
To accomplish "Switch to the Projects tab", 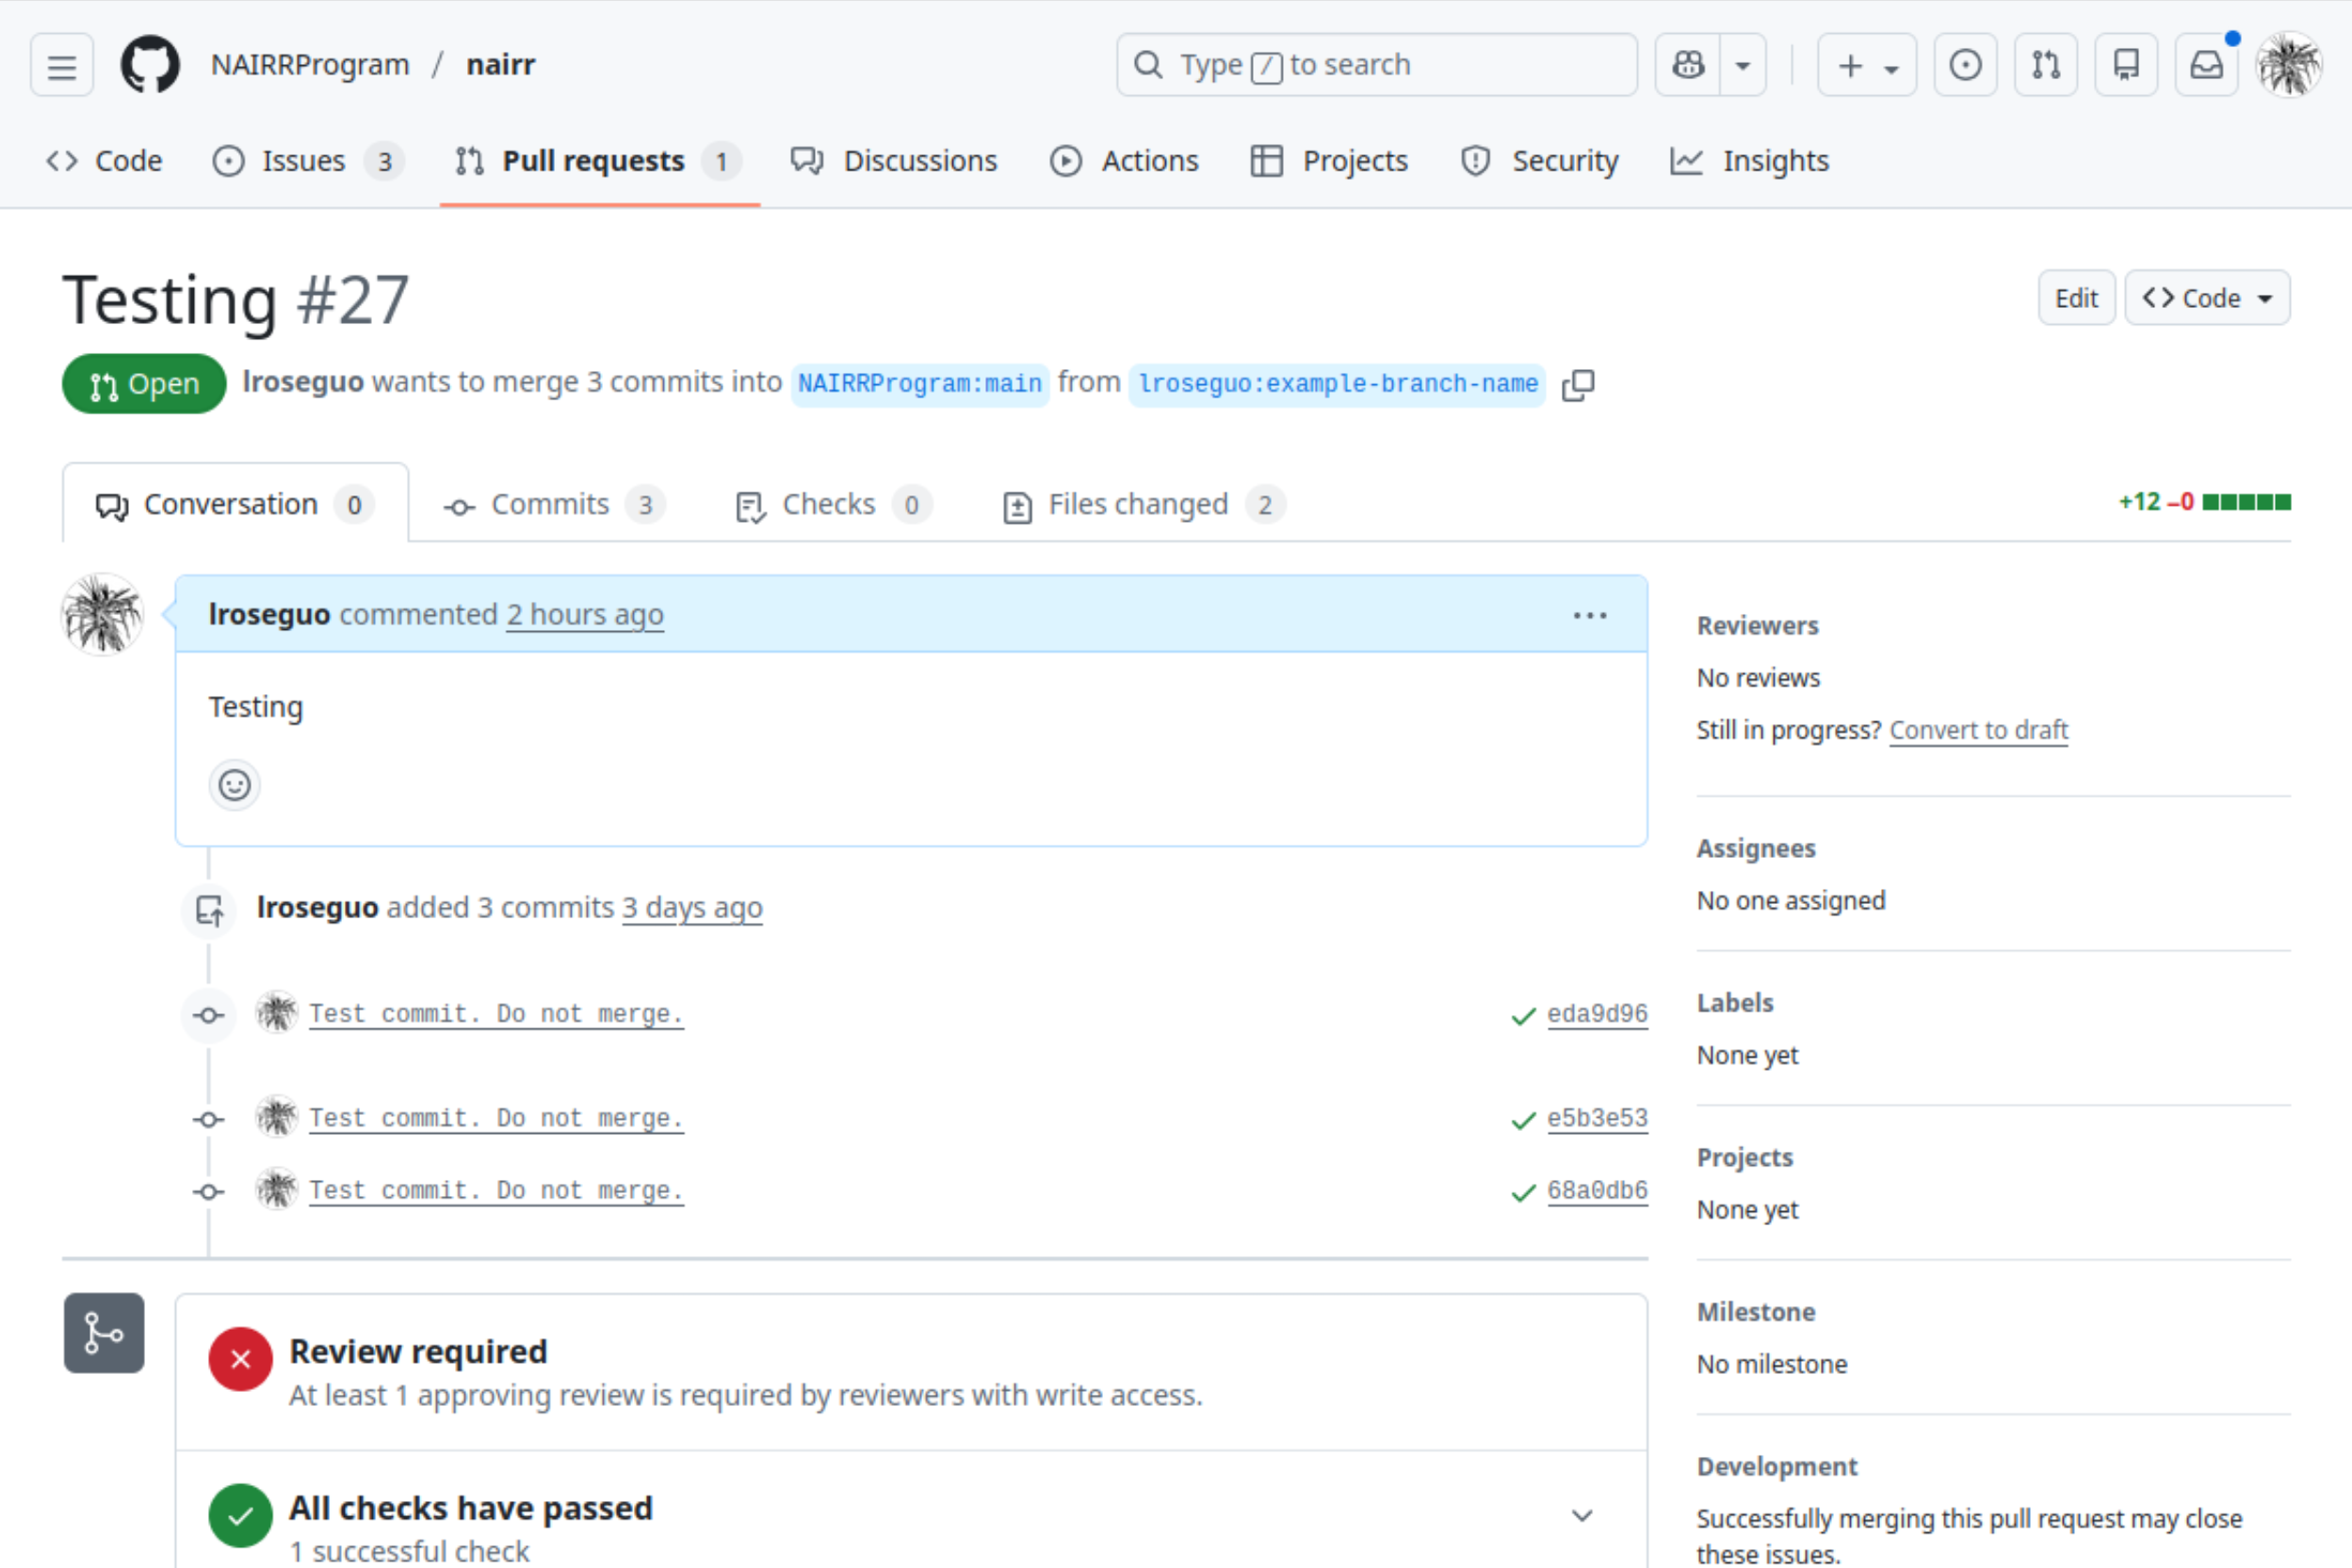I will tap(1329, 161).
